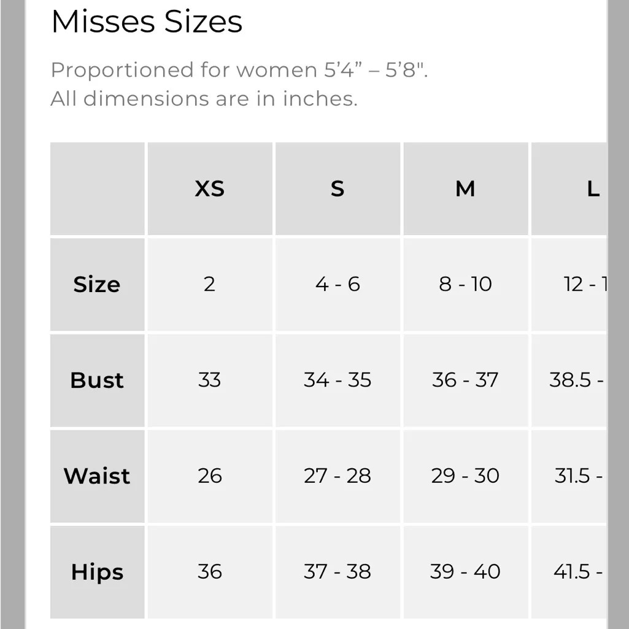Click the M column header
Viewport: 629px width, 629px height.
pyautogui.click(x=465, y=188)
